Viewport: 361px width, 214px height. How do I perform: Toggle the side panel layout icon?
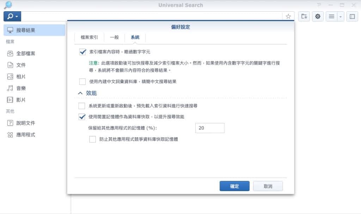click(352, 17)
